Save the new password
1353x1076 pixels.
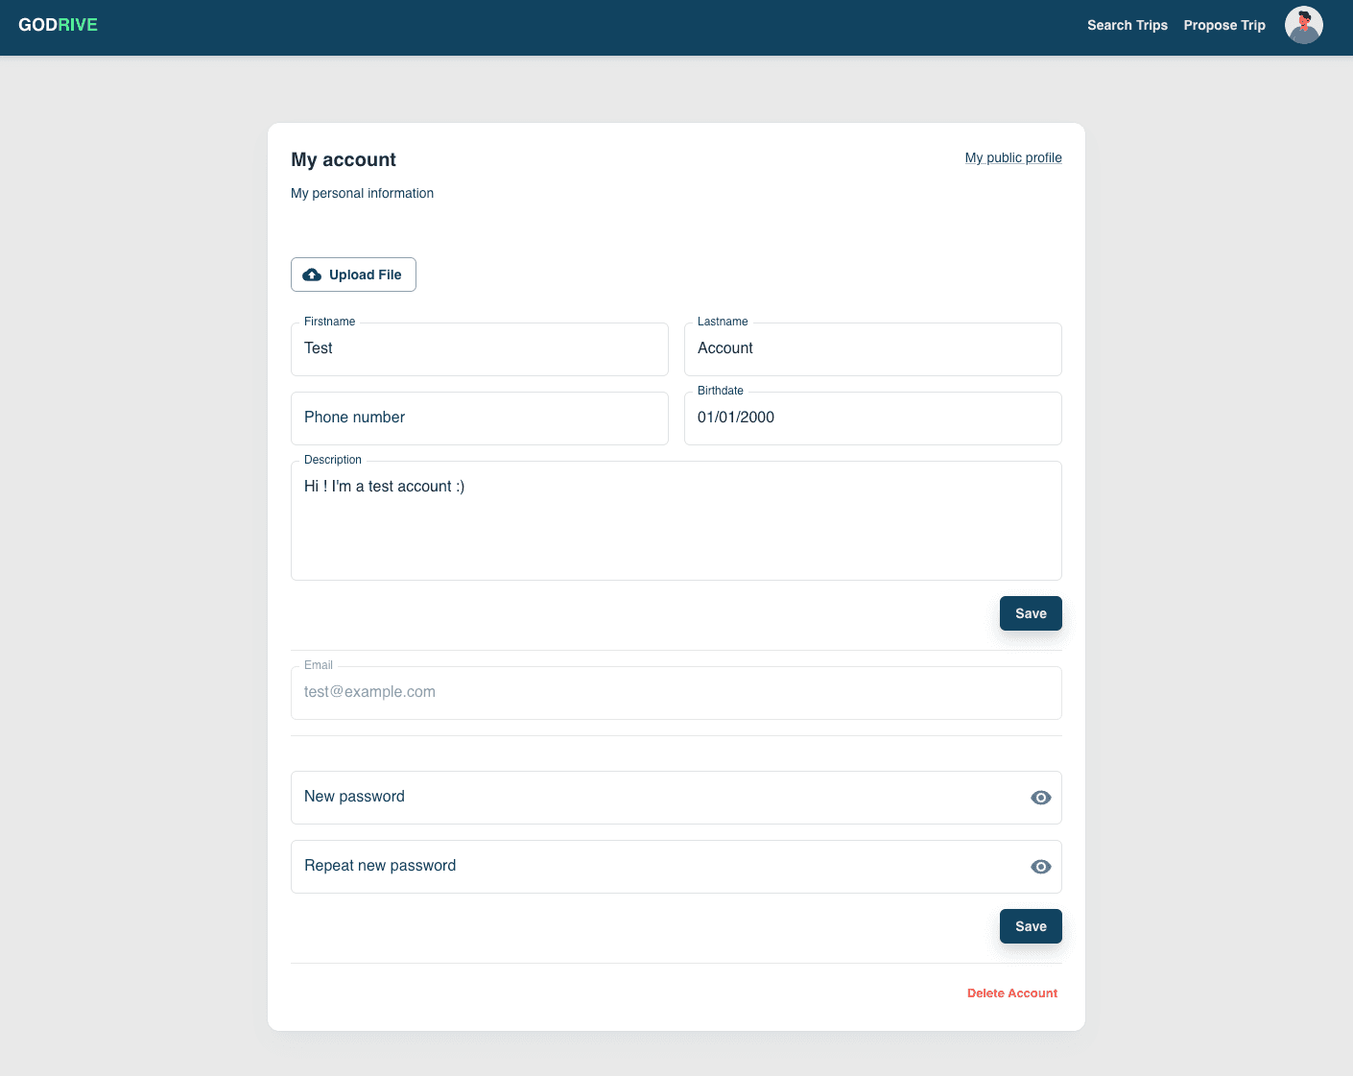pyautogui.click(x=1030, y=926)
